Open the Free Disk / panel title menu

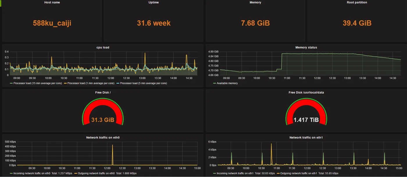click(103, 92)
